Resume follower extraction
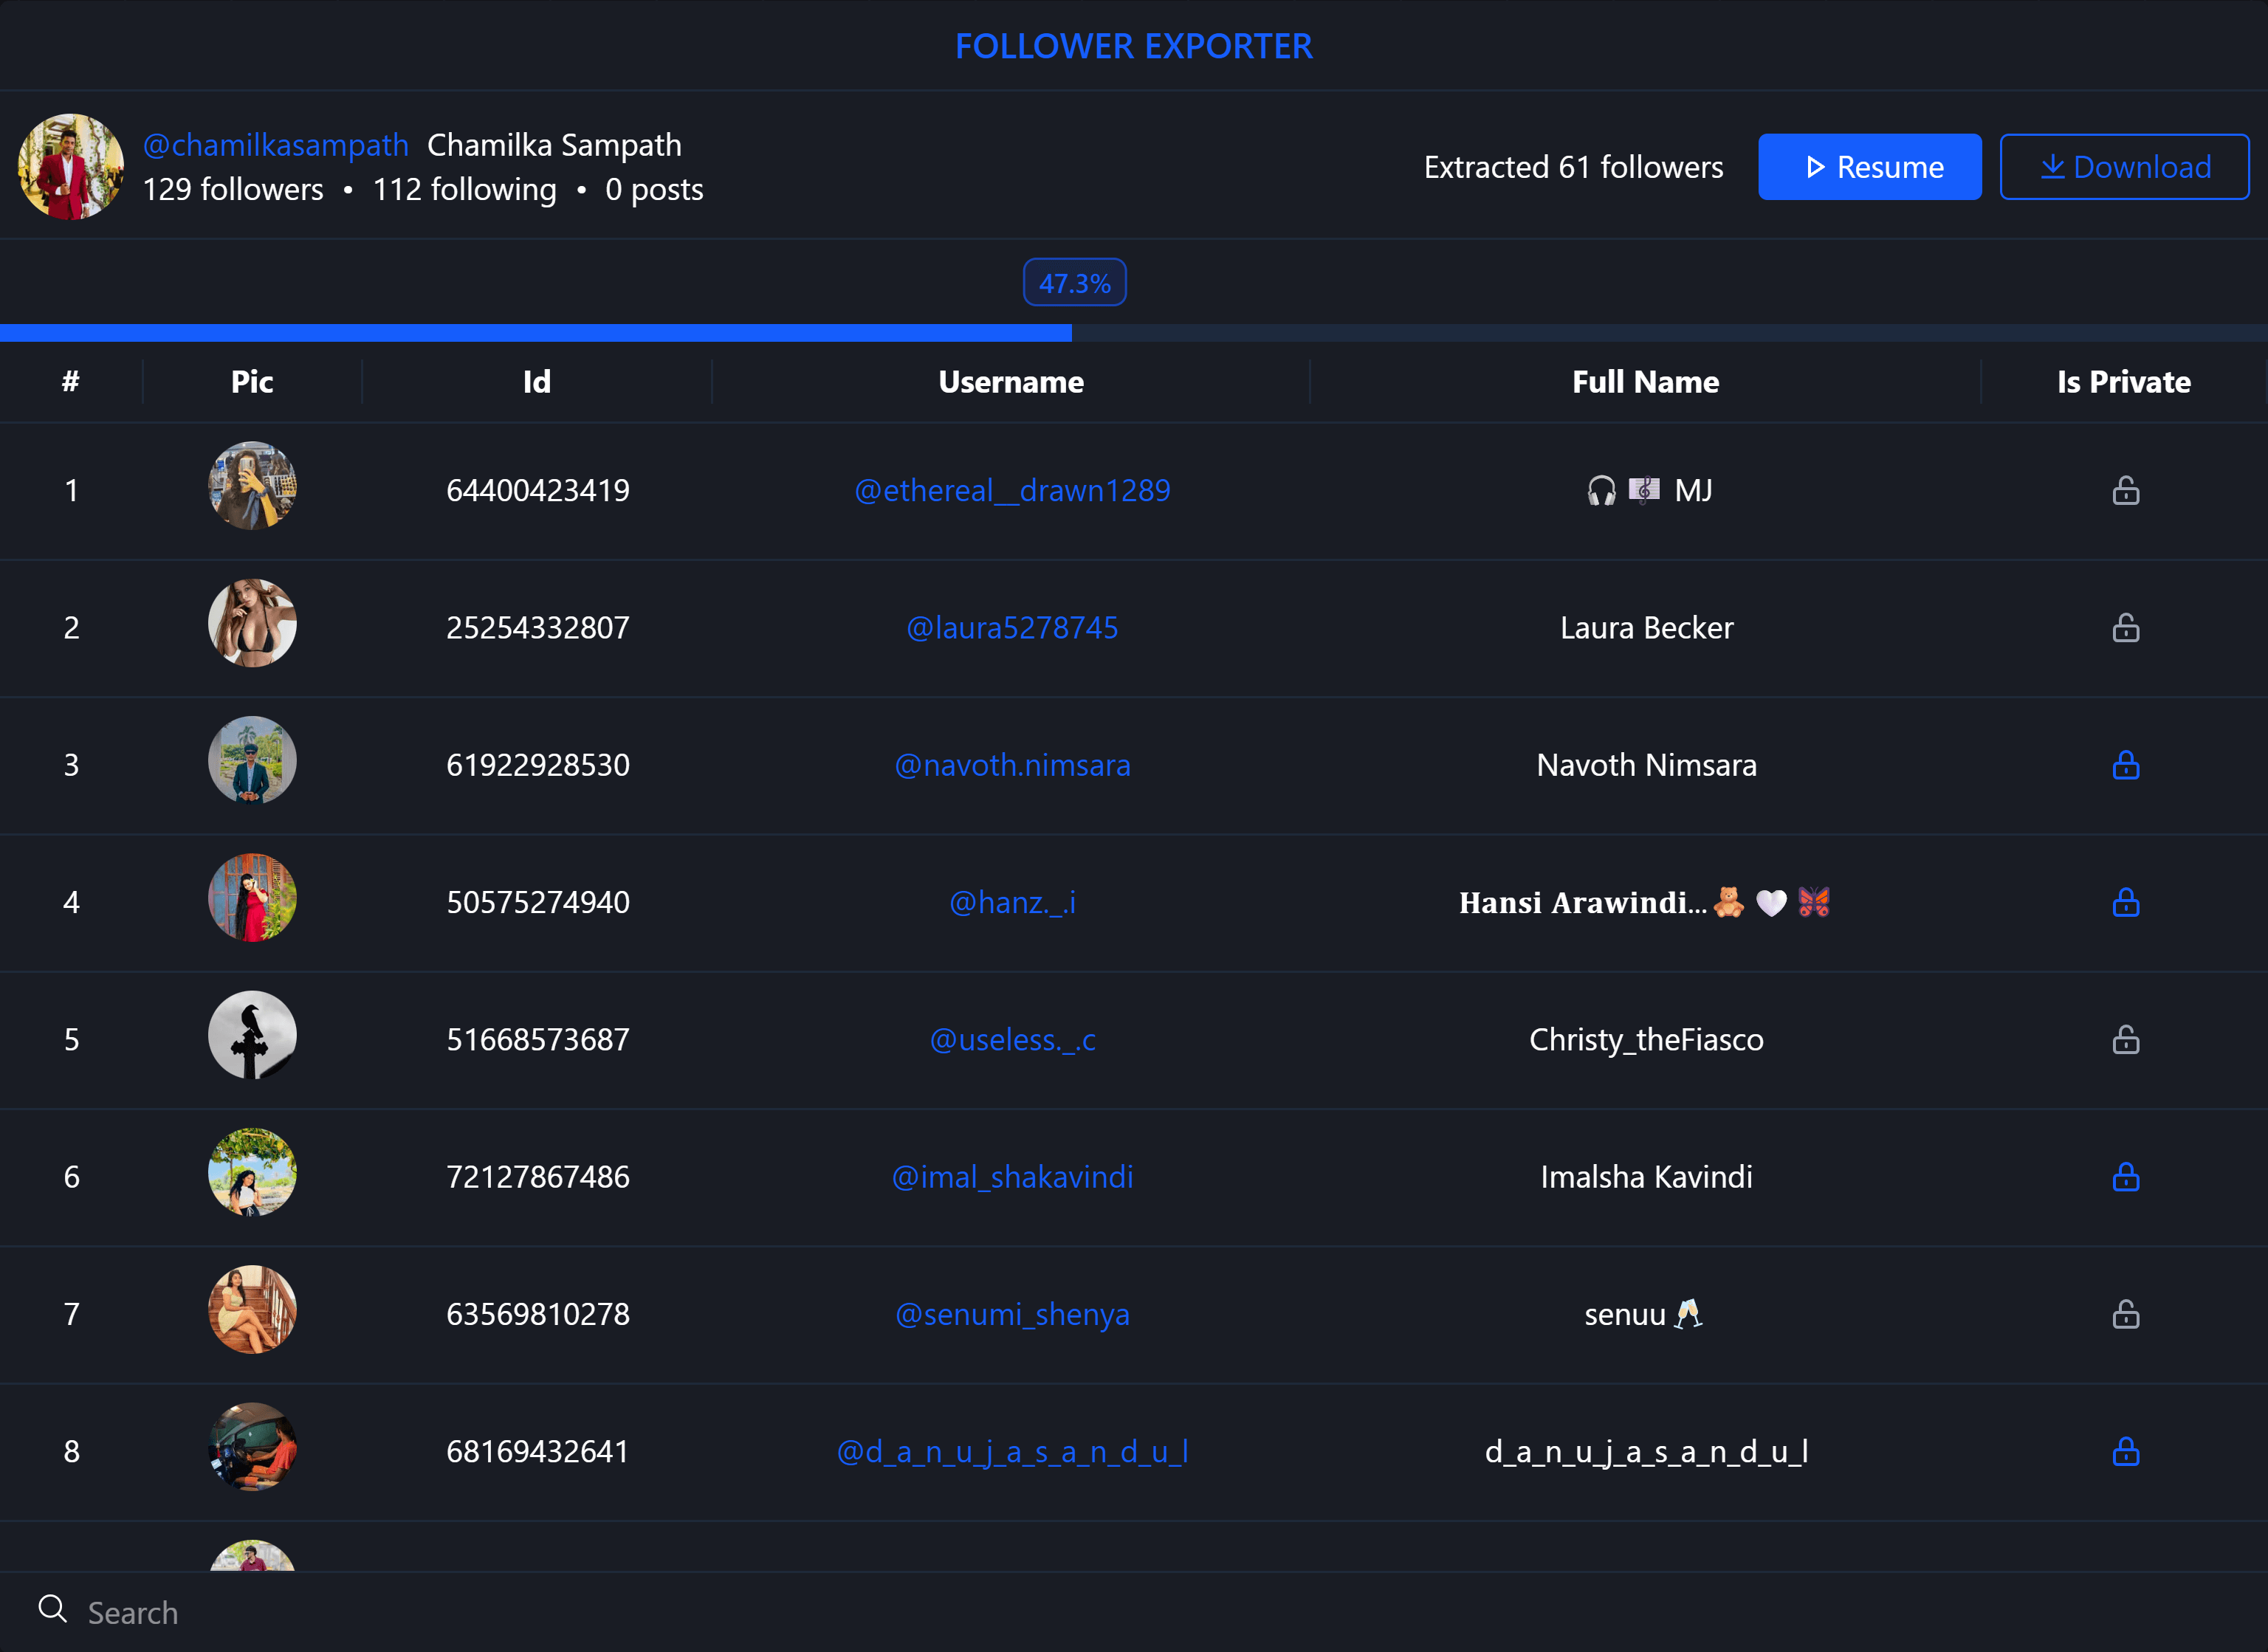Viewport: 2268px width, 1652px height. click(1869, 167)
